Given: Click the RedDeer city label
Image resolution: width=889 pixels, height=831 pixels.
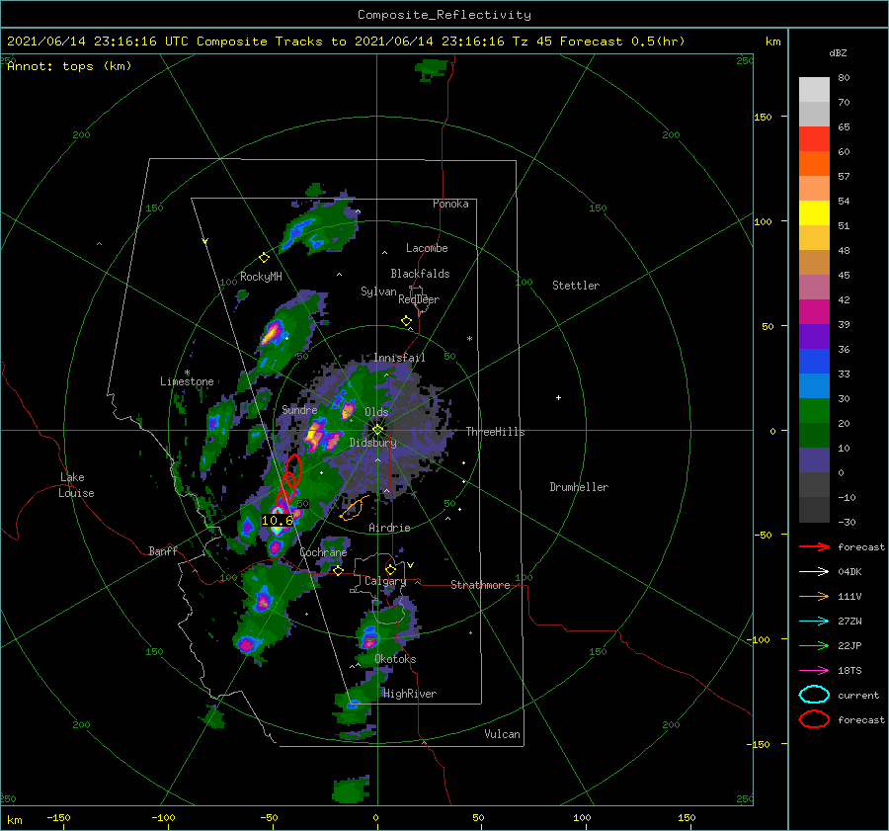Looking at the screenshot, I should pos(419,299).
